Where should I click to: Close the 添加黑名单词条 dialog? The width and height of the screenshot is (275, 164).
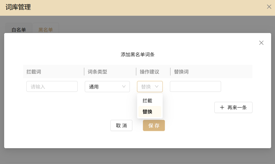(x=261, y=43)
